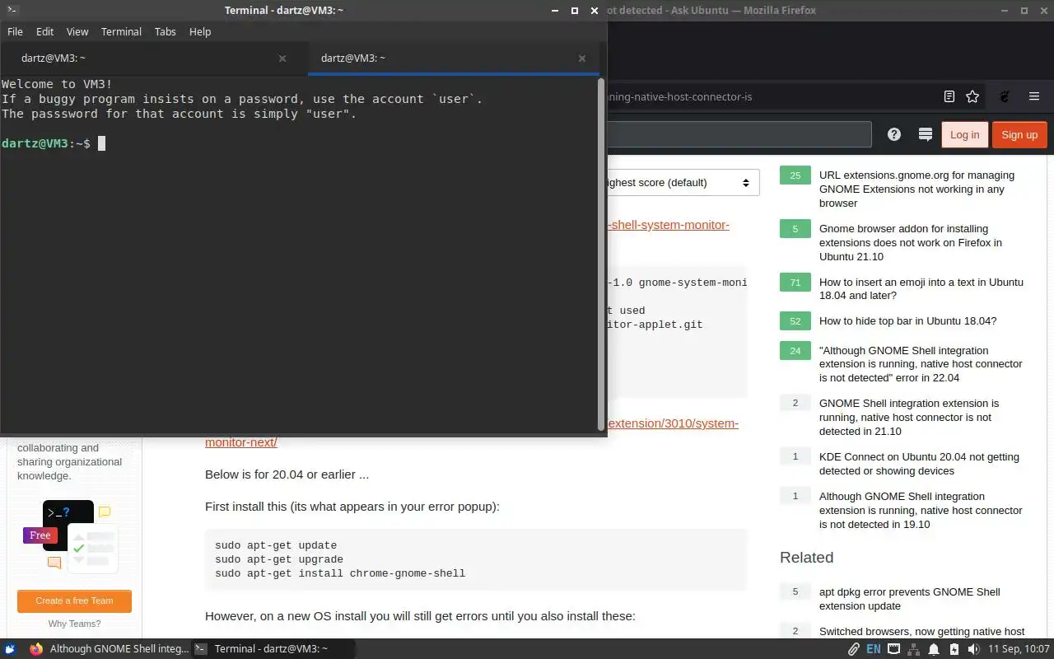The height and width of the screenshot is (659, 1054).
Task: Open Firefox hamburger application menu
Action: pos(1034,96)
